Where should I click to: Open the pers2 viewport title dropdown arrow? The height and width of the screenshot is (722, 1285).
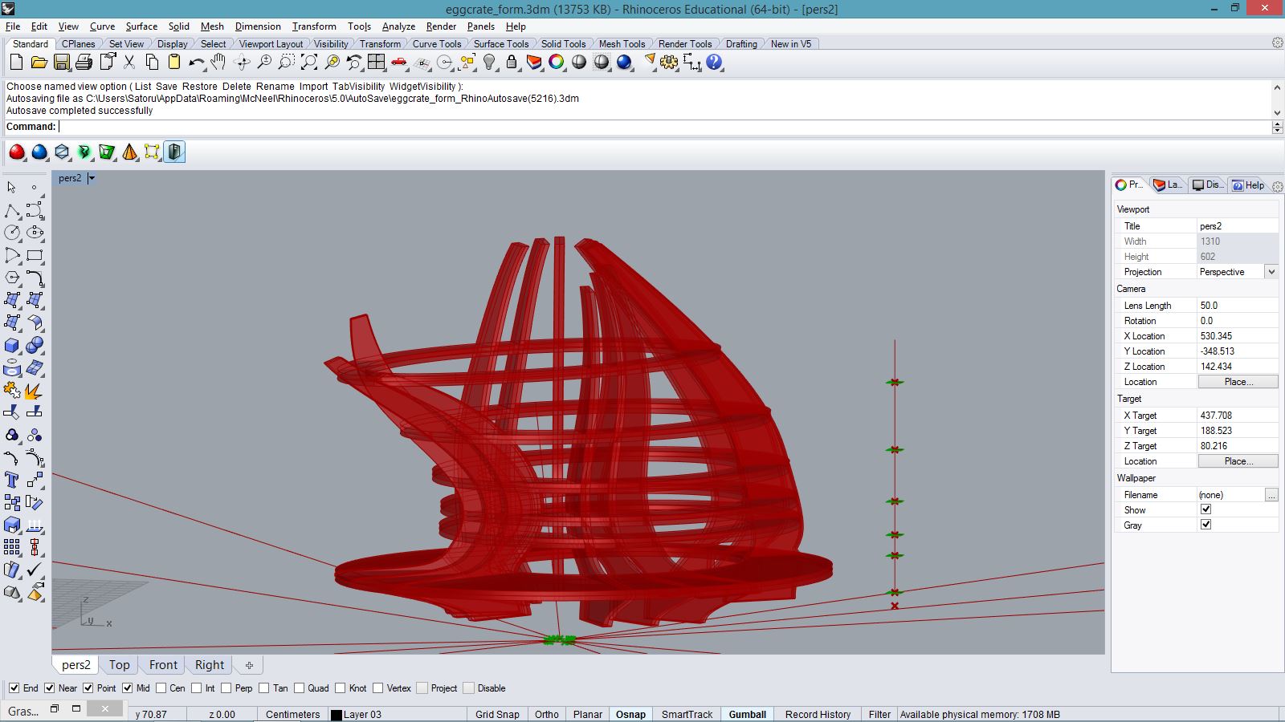click(x=92, y=178)
